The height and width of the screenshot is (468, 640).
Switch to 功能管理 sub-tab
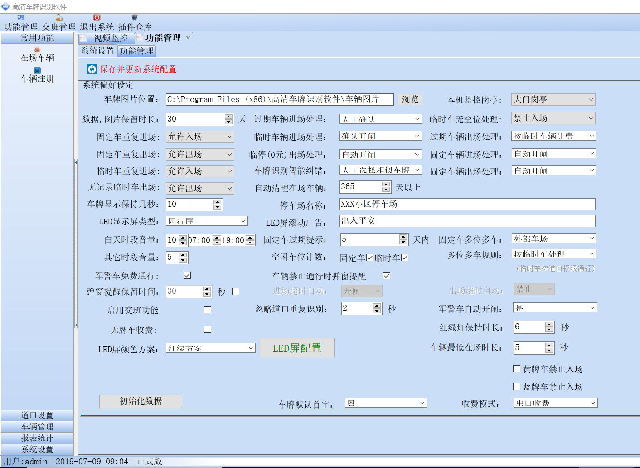coord(136,51)
